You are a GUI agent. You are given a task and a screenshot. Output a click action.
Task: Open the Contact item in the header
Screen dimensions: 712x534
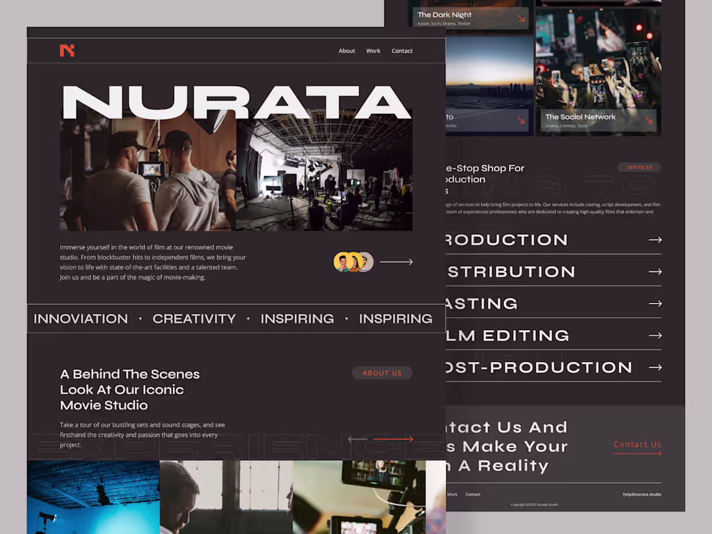click(402, 50)
